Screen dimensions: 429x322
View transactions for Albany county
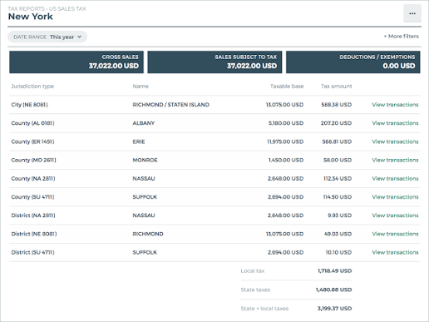[x=395, y=123]
